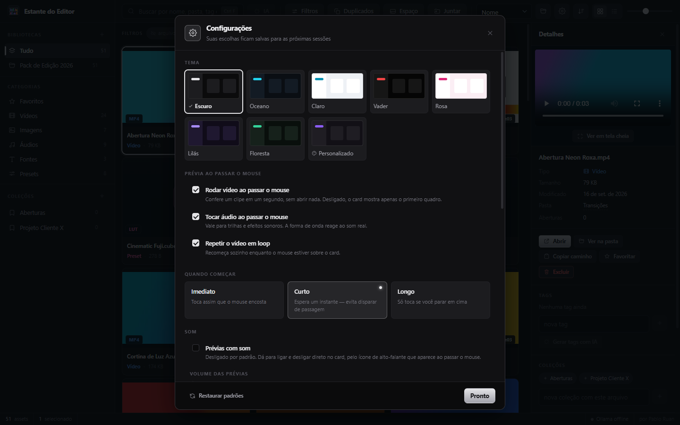Switch to list view icon
680x425 pixels.
click(x=615, y=11)
